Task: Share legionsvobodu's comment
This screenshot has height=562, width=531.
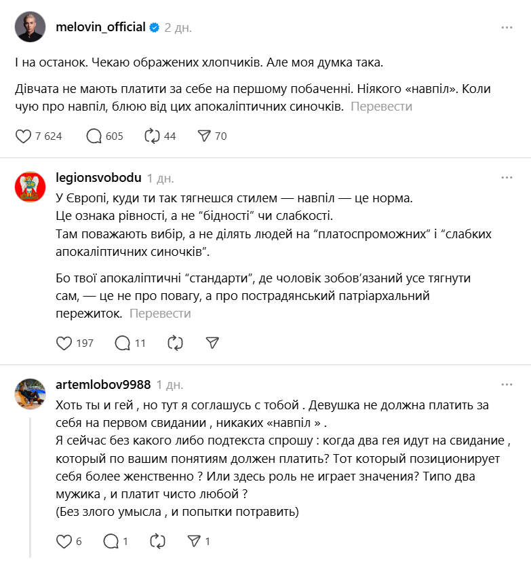Action: [x=214, y=343]
